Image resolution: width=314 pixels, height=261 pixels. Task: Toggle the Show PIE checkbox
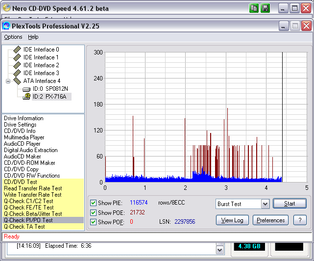(x=93, y=203)
